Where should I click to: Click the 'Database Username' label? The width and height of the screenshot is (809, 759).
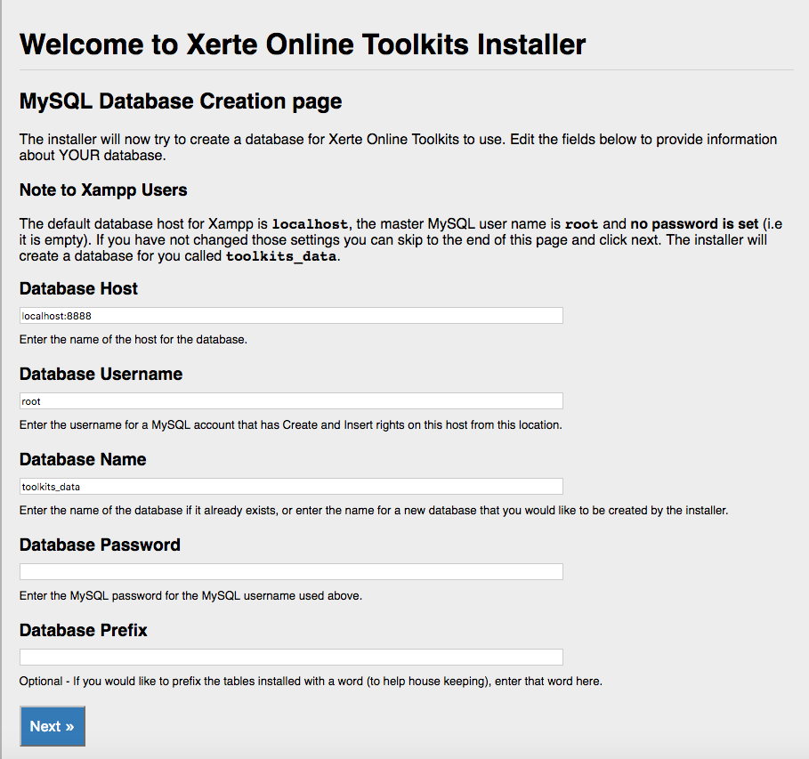pos(101,374)
